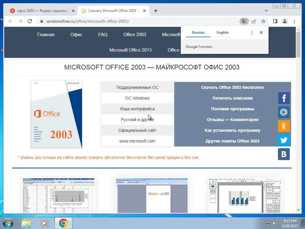Share this page via share icon
305x229 pixels.
tap(254, 21)
